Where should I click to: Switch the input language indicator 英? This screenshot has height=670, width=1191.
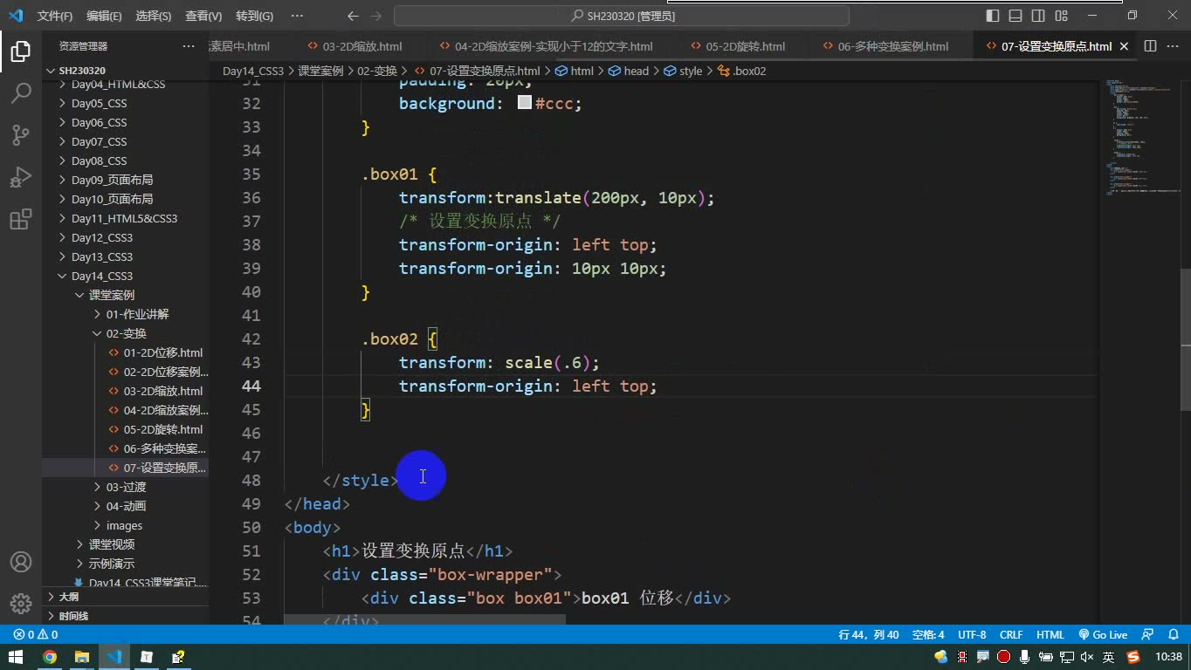tap(1108, 657)
